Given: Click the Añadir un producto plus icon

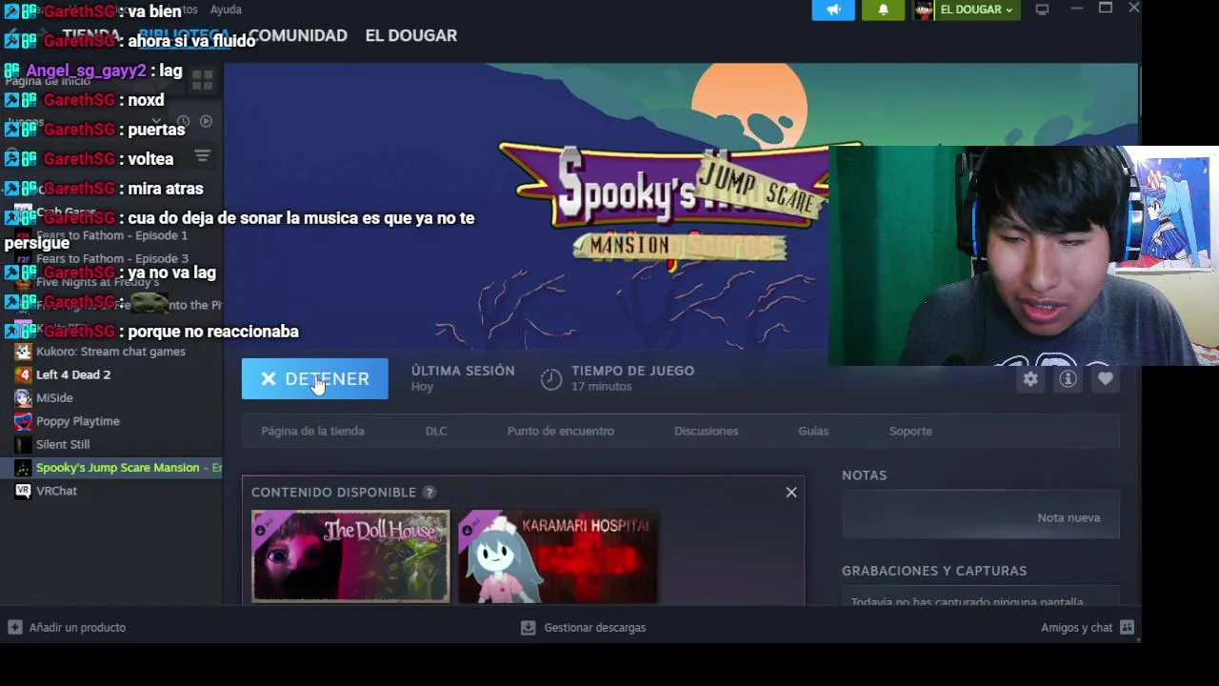Looking at the screenshot, I should tap(14, 628).
